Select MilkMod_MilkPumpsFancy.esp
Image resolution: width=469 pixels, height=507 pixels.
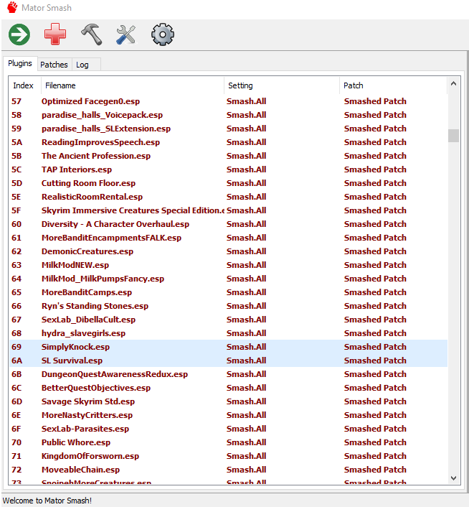pyautogui.click(x=228, y=279)
